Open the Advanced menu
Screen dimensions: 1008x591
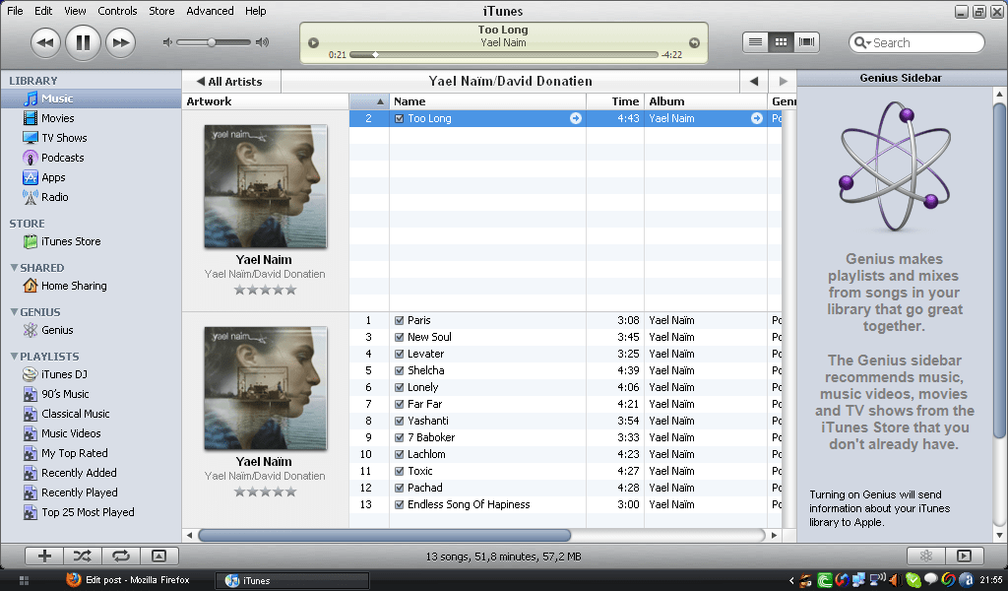tap(210, 11)
